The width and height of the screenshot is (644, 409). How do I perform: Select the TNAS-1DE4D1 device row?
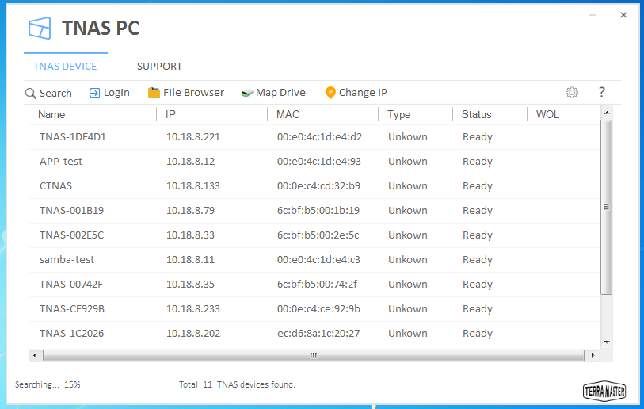(73, 137)
